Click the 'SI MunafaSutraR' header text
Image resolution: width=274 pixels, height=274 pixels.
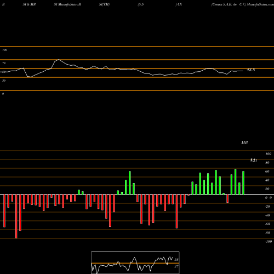(x=67, y=4)
